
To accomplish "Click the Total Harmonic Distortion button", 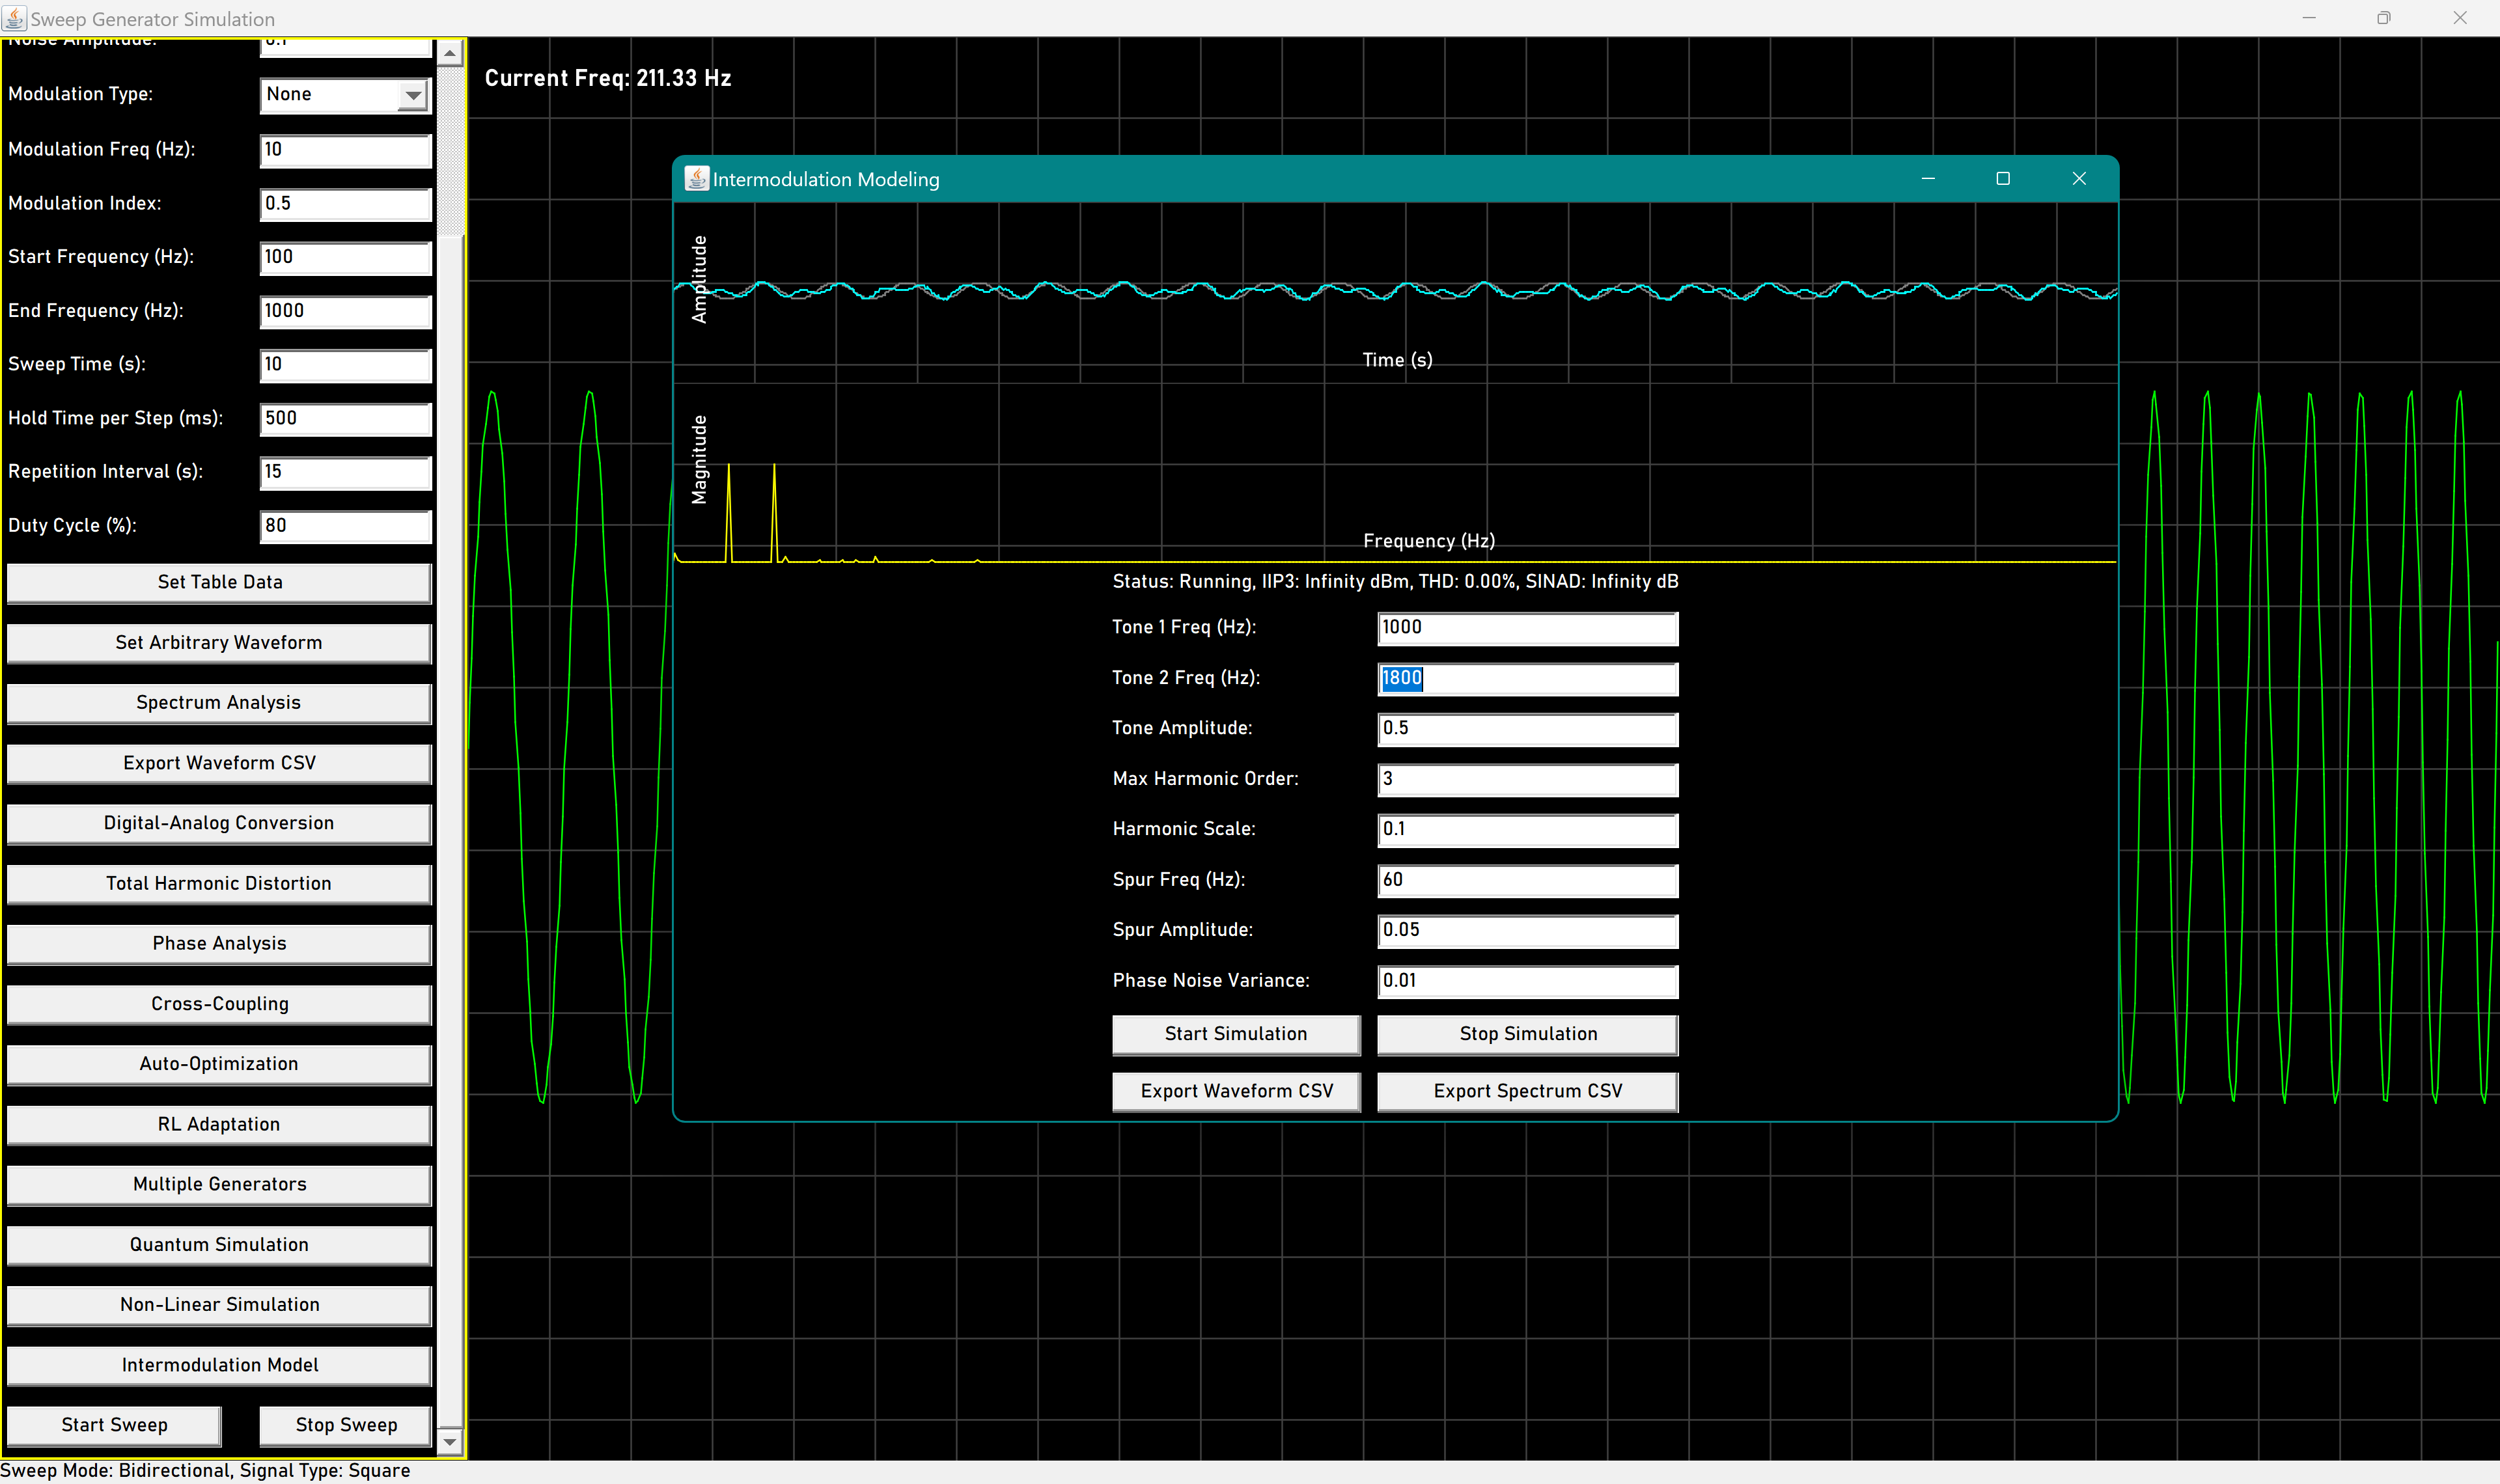I will click(x=219, y=884).
